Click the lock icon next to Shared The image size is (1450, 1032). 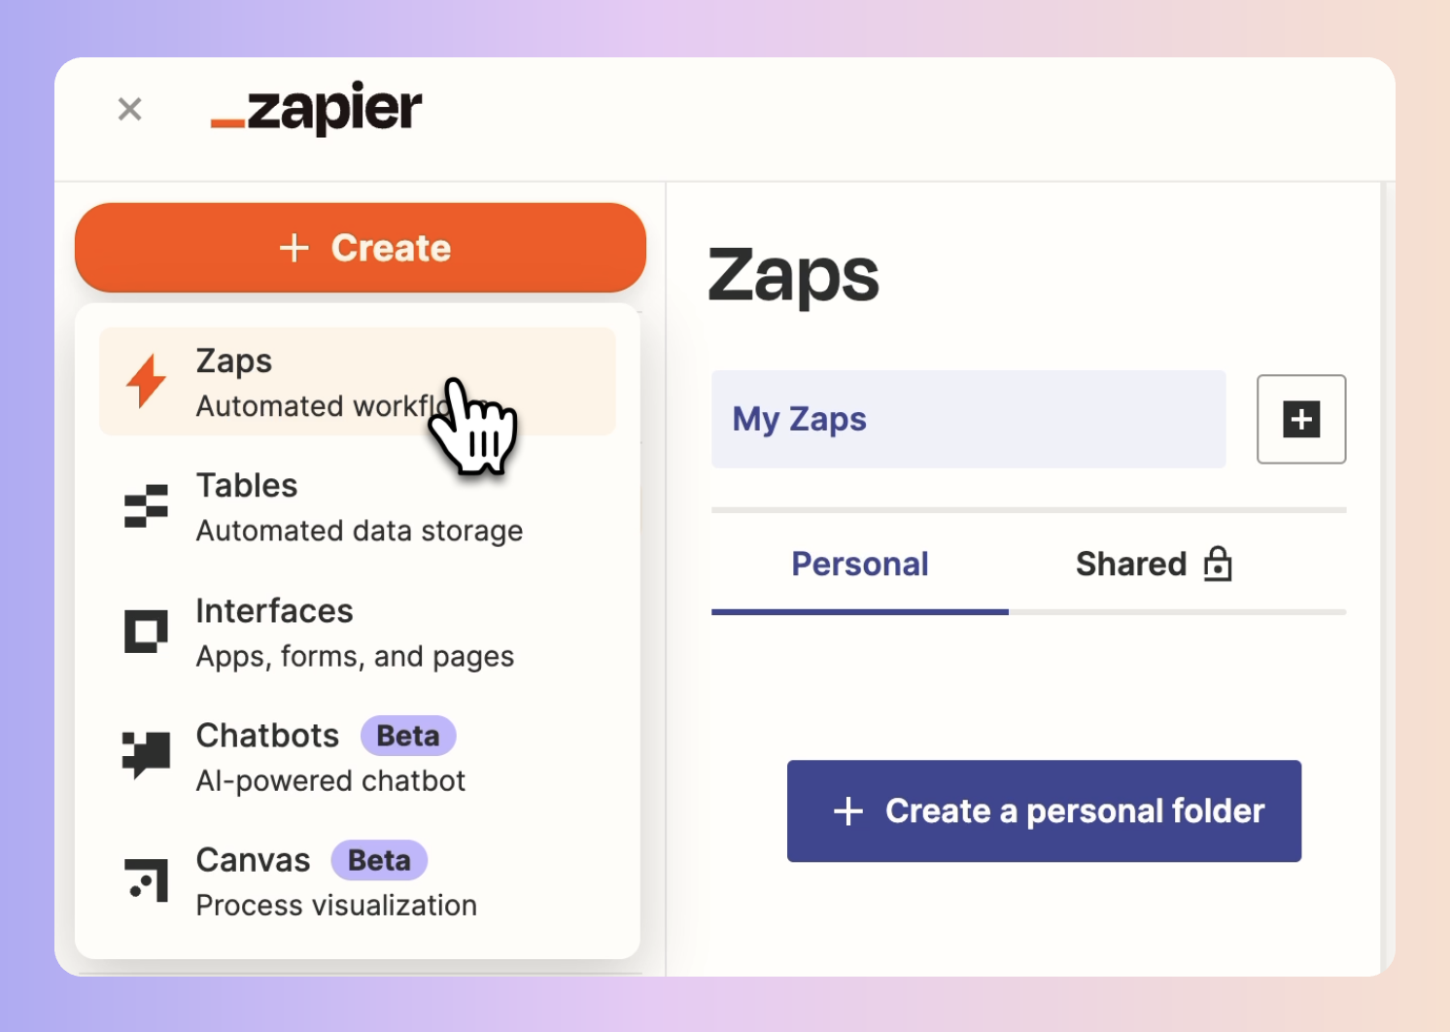1218,564
